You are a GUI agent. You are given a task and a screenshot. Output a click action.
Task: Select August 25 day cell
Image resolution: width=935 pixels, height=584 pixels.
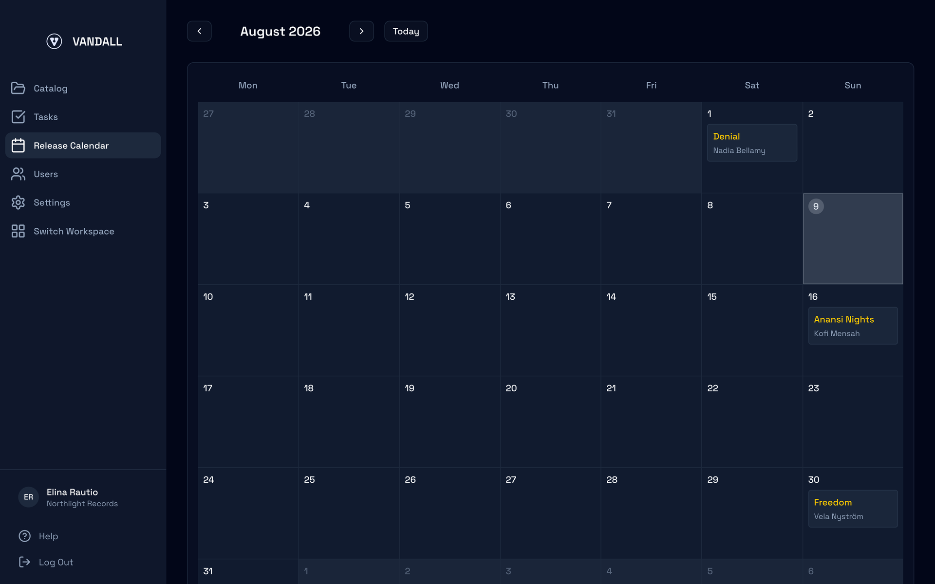pyautogui.click(x=349, y=513)
